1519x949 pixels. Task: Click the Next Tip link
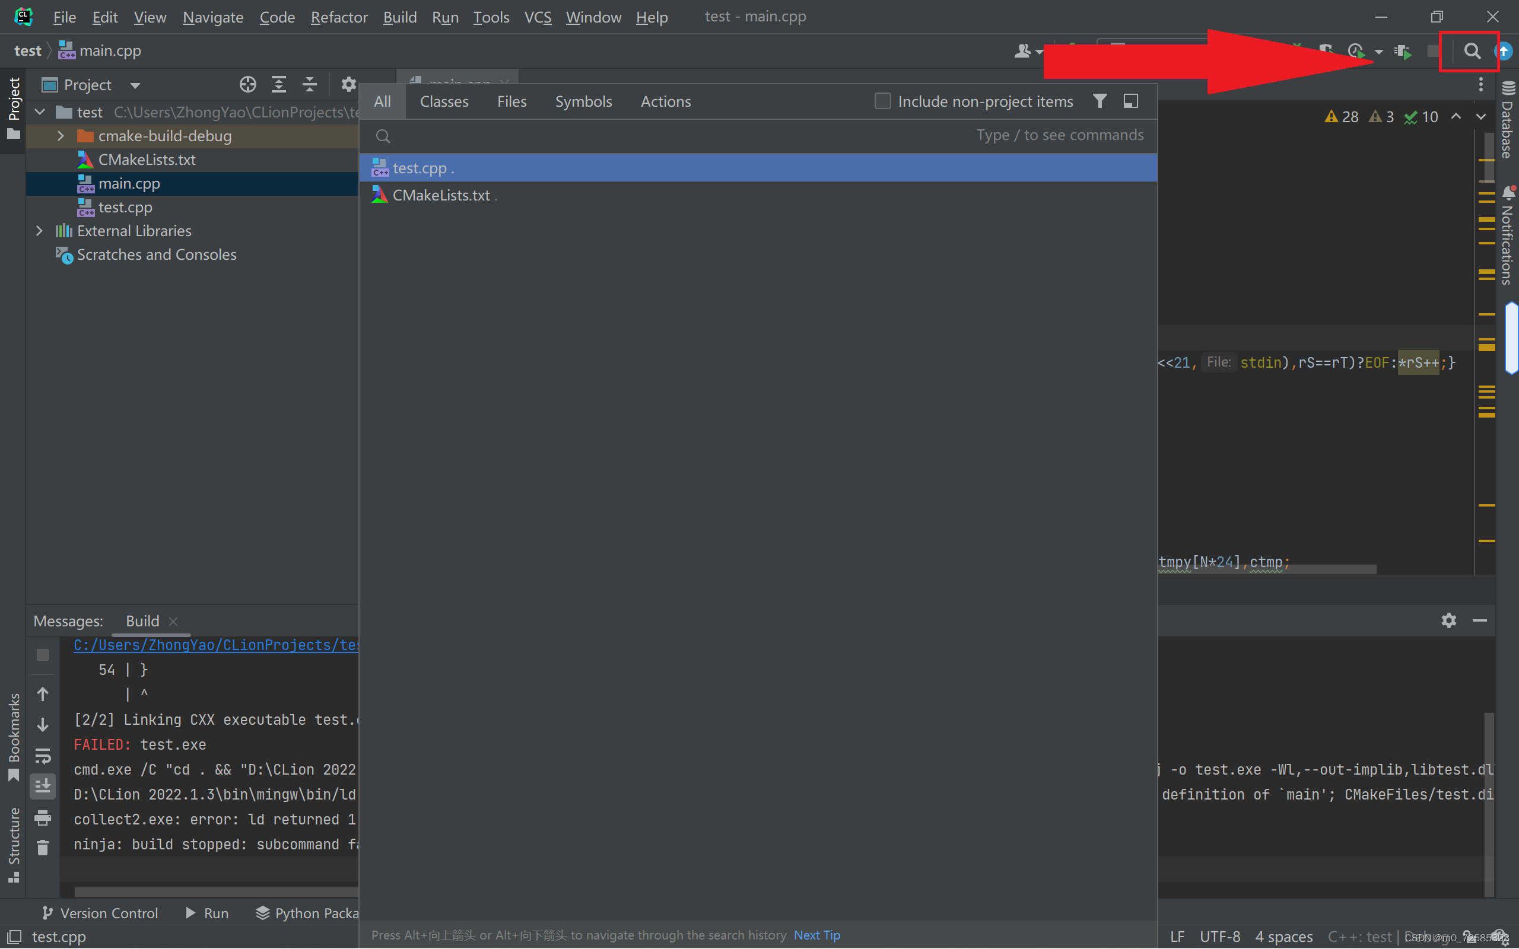[x=816, y=935]
